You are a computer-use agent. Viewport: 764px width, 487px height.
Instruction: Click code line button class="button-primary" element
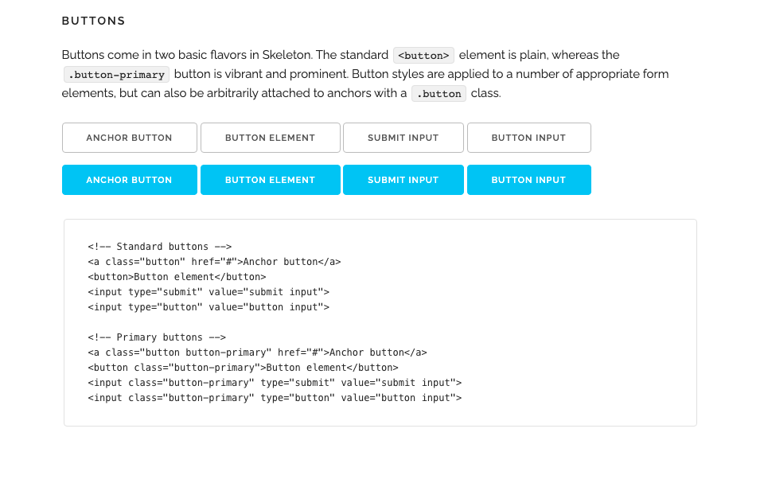point(244,367)
